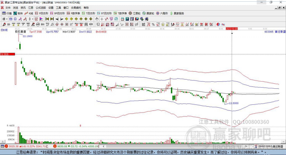The height and width of the screenshot is (155, 286).
Task: Open the 江恩 menu
Action: [31, 8]
